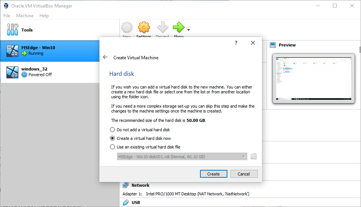Click the Network section icon
Image resolution: width=361 pixels, height=207 pixels.
tap(126, 185)
